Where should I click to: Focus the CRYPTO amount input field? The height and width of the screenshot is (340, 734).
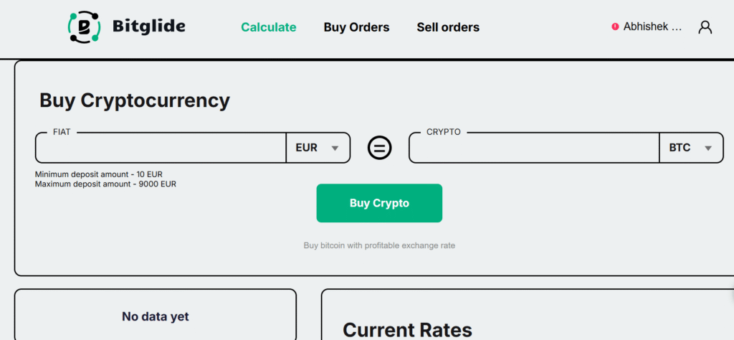[x=533, y=148]
